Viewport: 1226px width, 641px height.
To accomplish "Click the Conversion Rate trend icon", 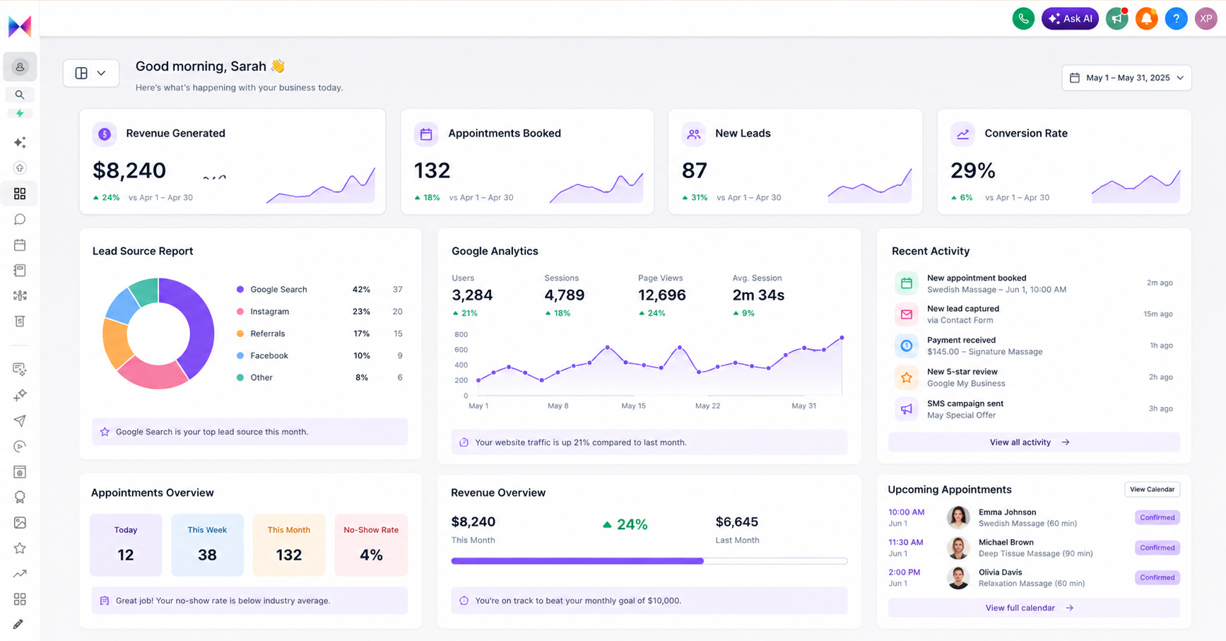I will click(x=962, y=134).
